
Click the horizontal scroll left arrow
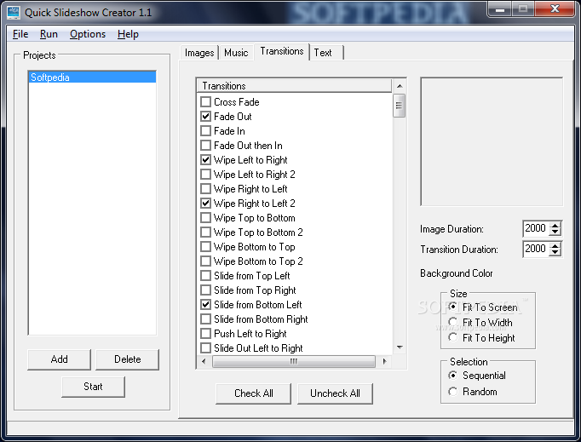point(204,361)
